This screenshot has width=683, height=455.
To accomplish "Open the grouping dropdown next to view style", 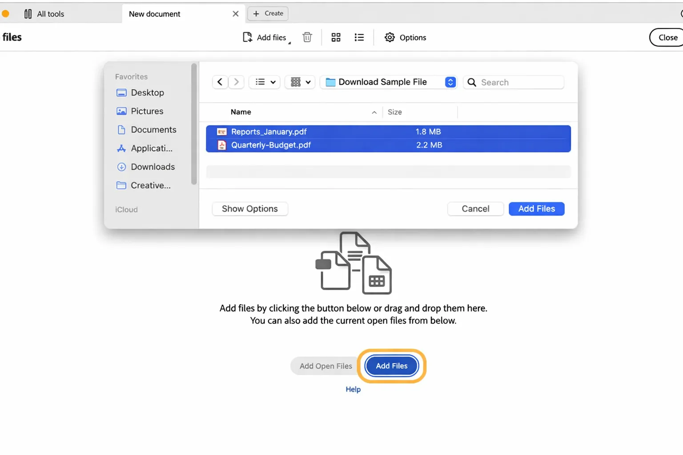I will coord(300,82).
